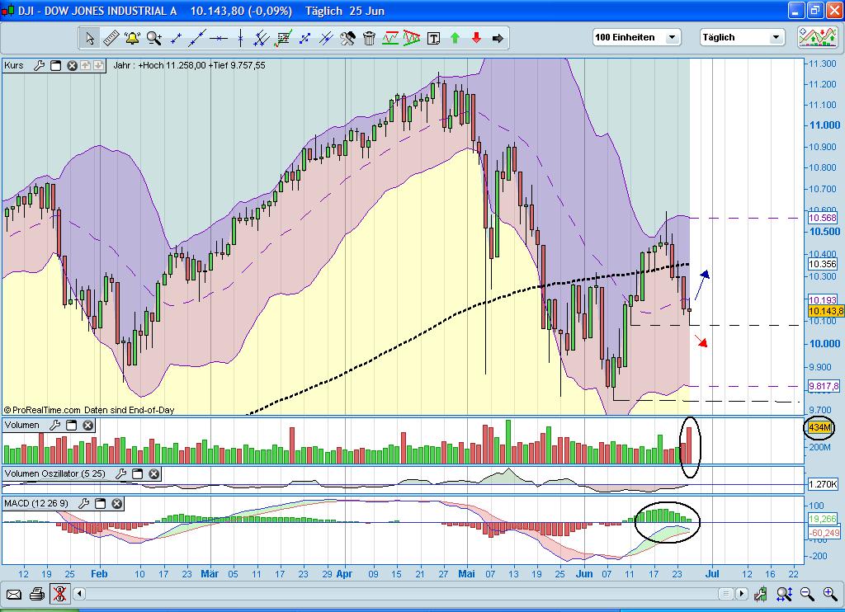Click the ProRealTime.com End-of-Day notice
This screenshot has width=845, height=612.
89,410
